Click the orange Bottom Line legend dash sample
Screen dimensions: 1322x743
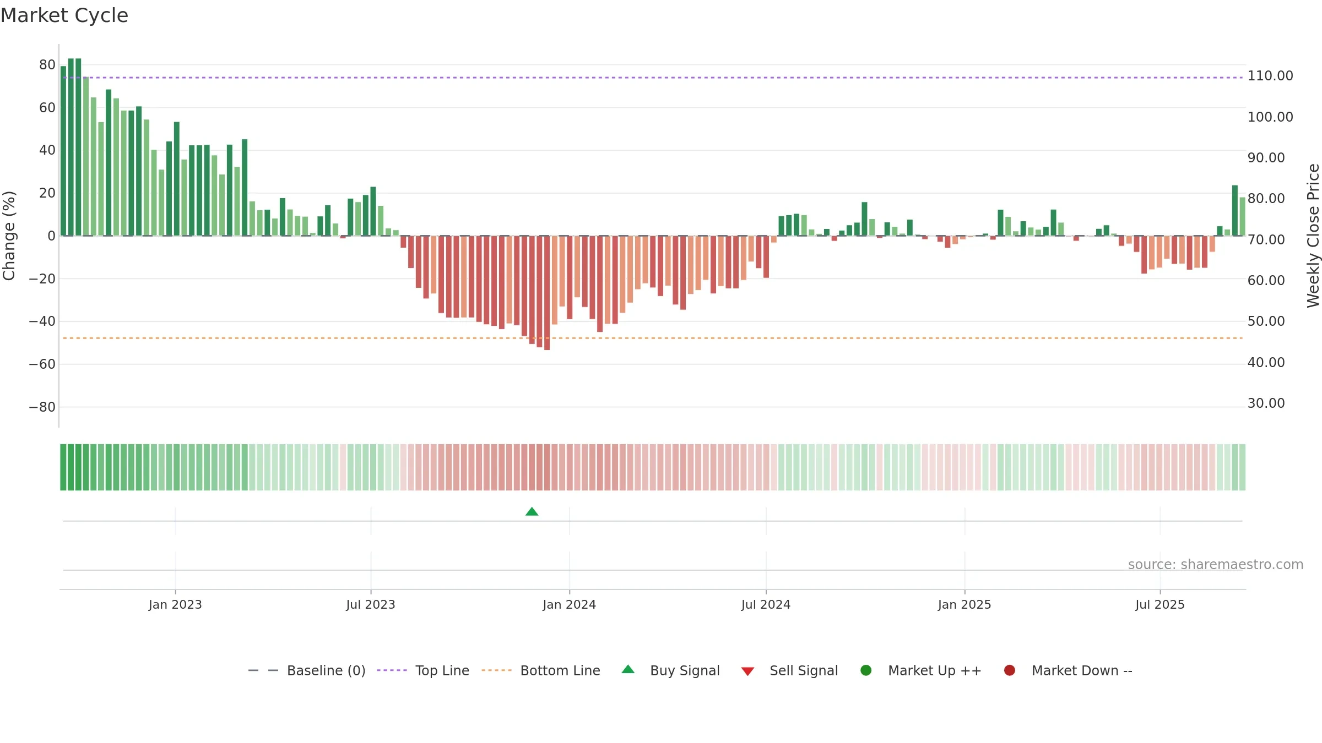click(496, 670)
